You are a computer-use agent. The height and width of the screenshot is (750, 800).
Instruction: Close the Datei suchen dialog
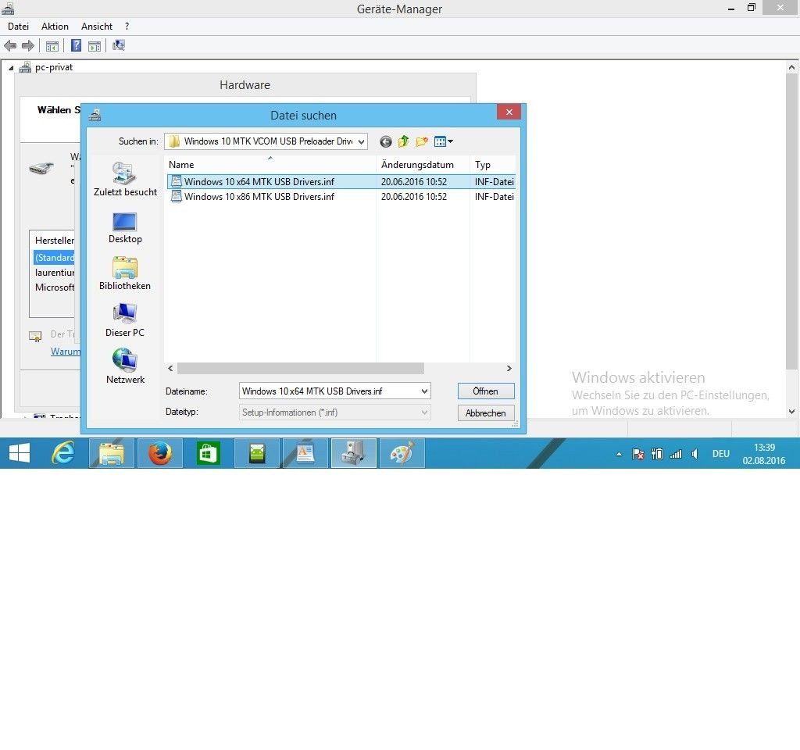pyautogui.click(x=509, y=112)
